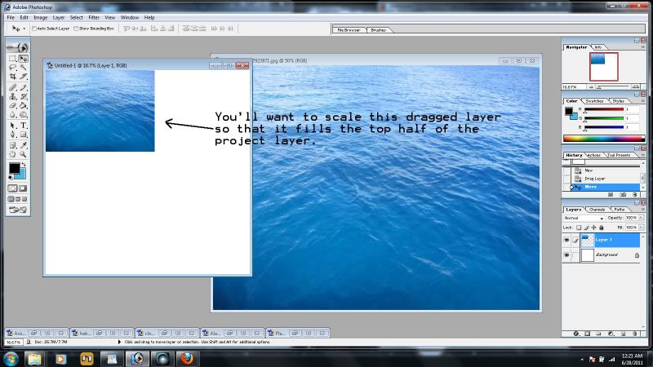The height and width of the screenshot is (367, 653).
Task: Select the Eraser tool
Action: [x=12, y=106]
